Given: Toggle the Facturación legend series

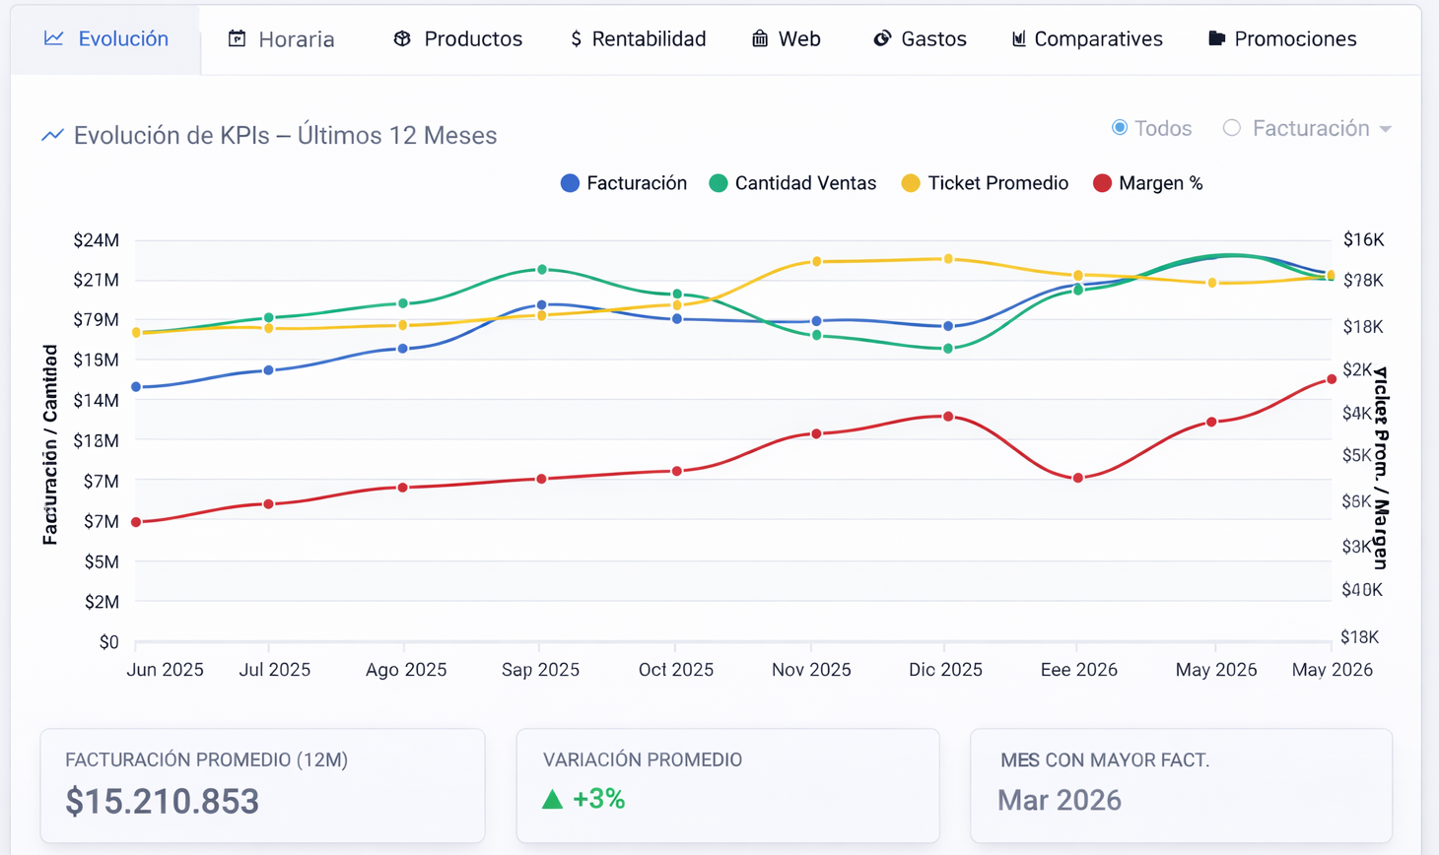Looking at the screenshot, I should coord(624,183).
